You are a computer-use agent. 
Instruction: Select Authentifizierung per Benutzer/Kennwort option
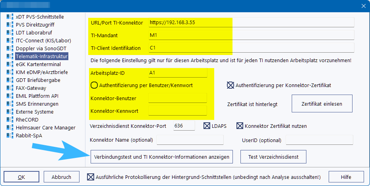tap(94, 85)
